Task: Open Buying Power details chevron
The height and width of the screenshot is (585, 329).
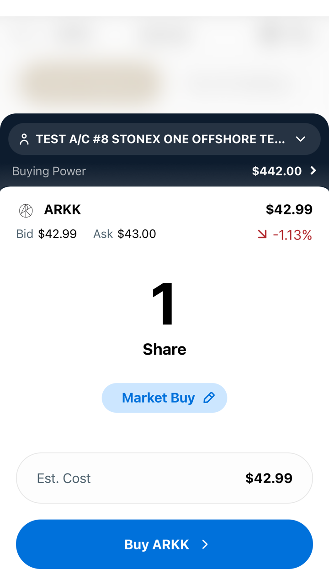Action: click(x=313, y=170)
